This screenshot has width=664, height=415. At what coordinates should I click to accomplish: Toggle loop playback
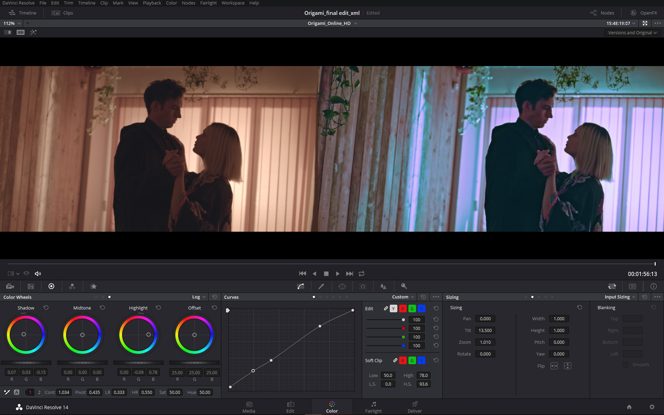tap(361, 274)
